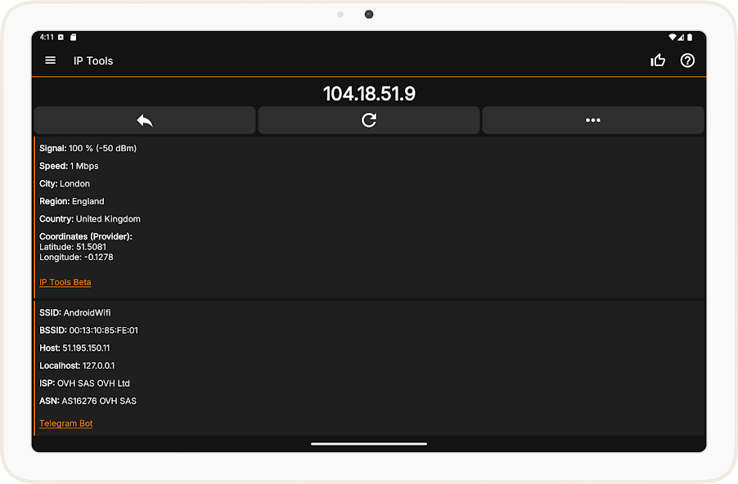The height and width of the screenshot is (484, 738).
Task: Tap the reply arrow share button
Action: pos(145,120)
